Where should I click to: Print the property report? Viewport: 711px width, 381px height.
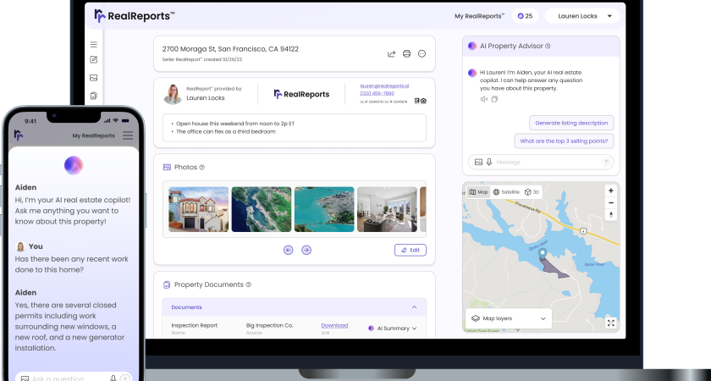[407, 53]
